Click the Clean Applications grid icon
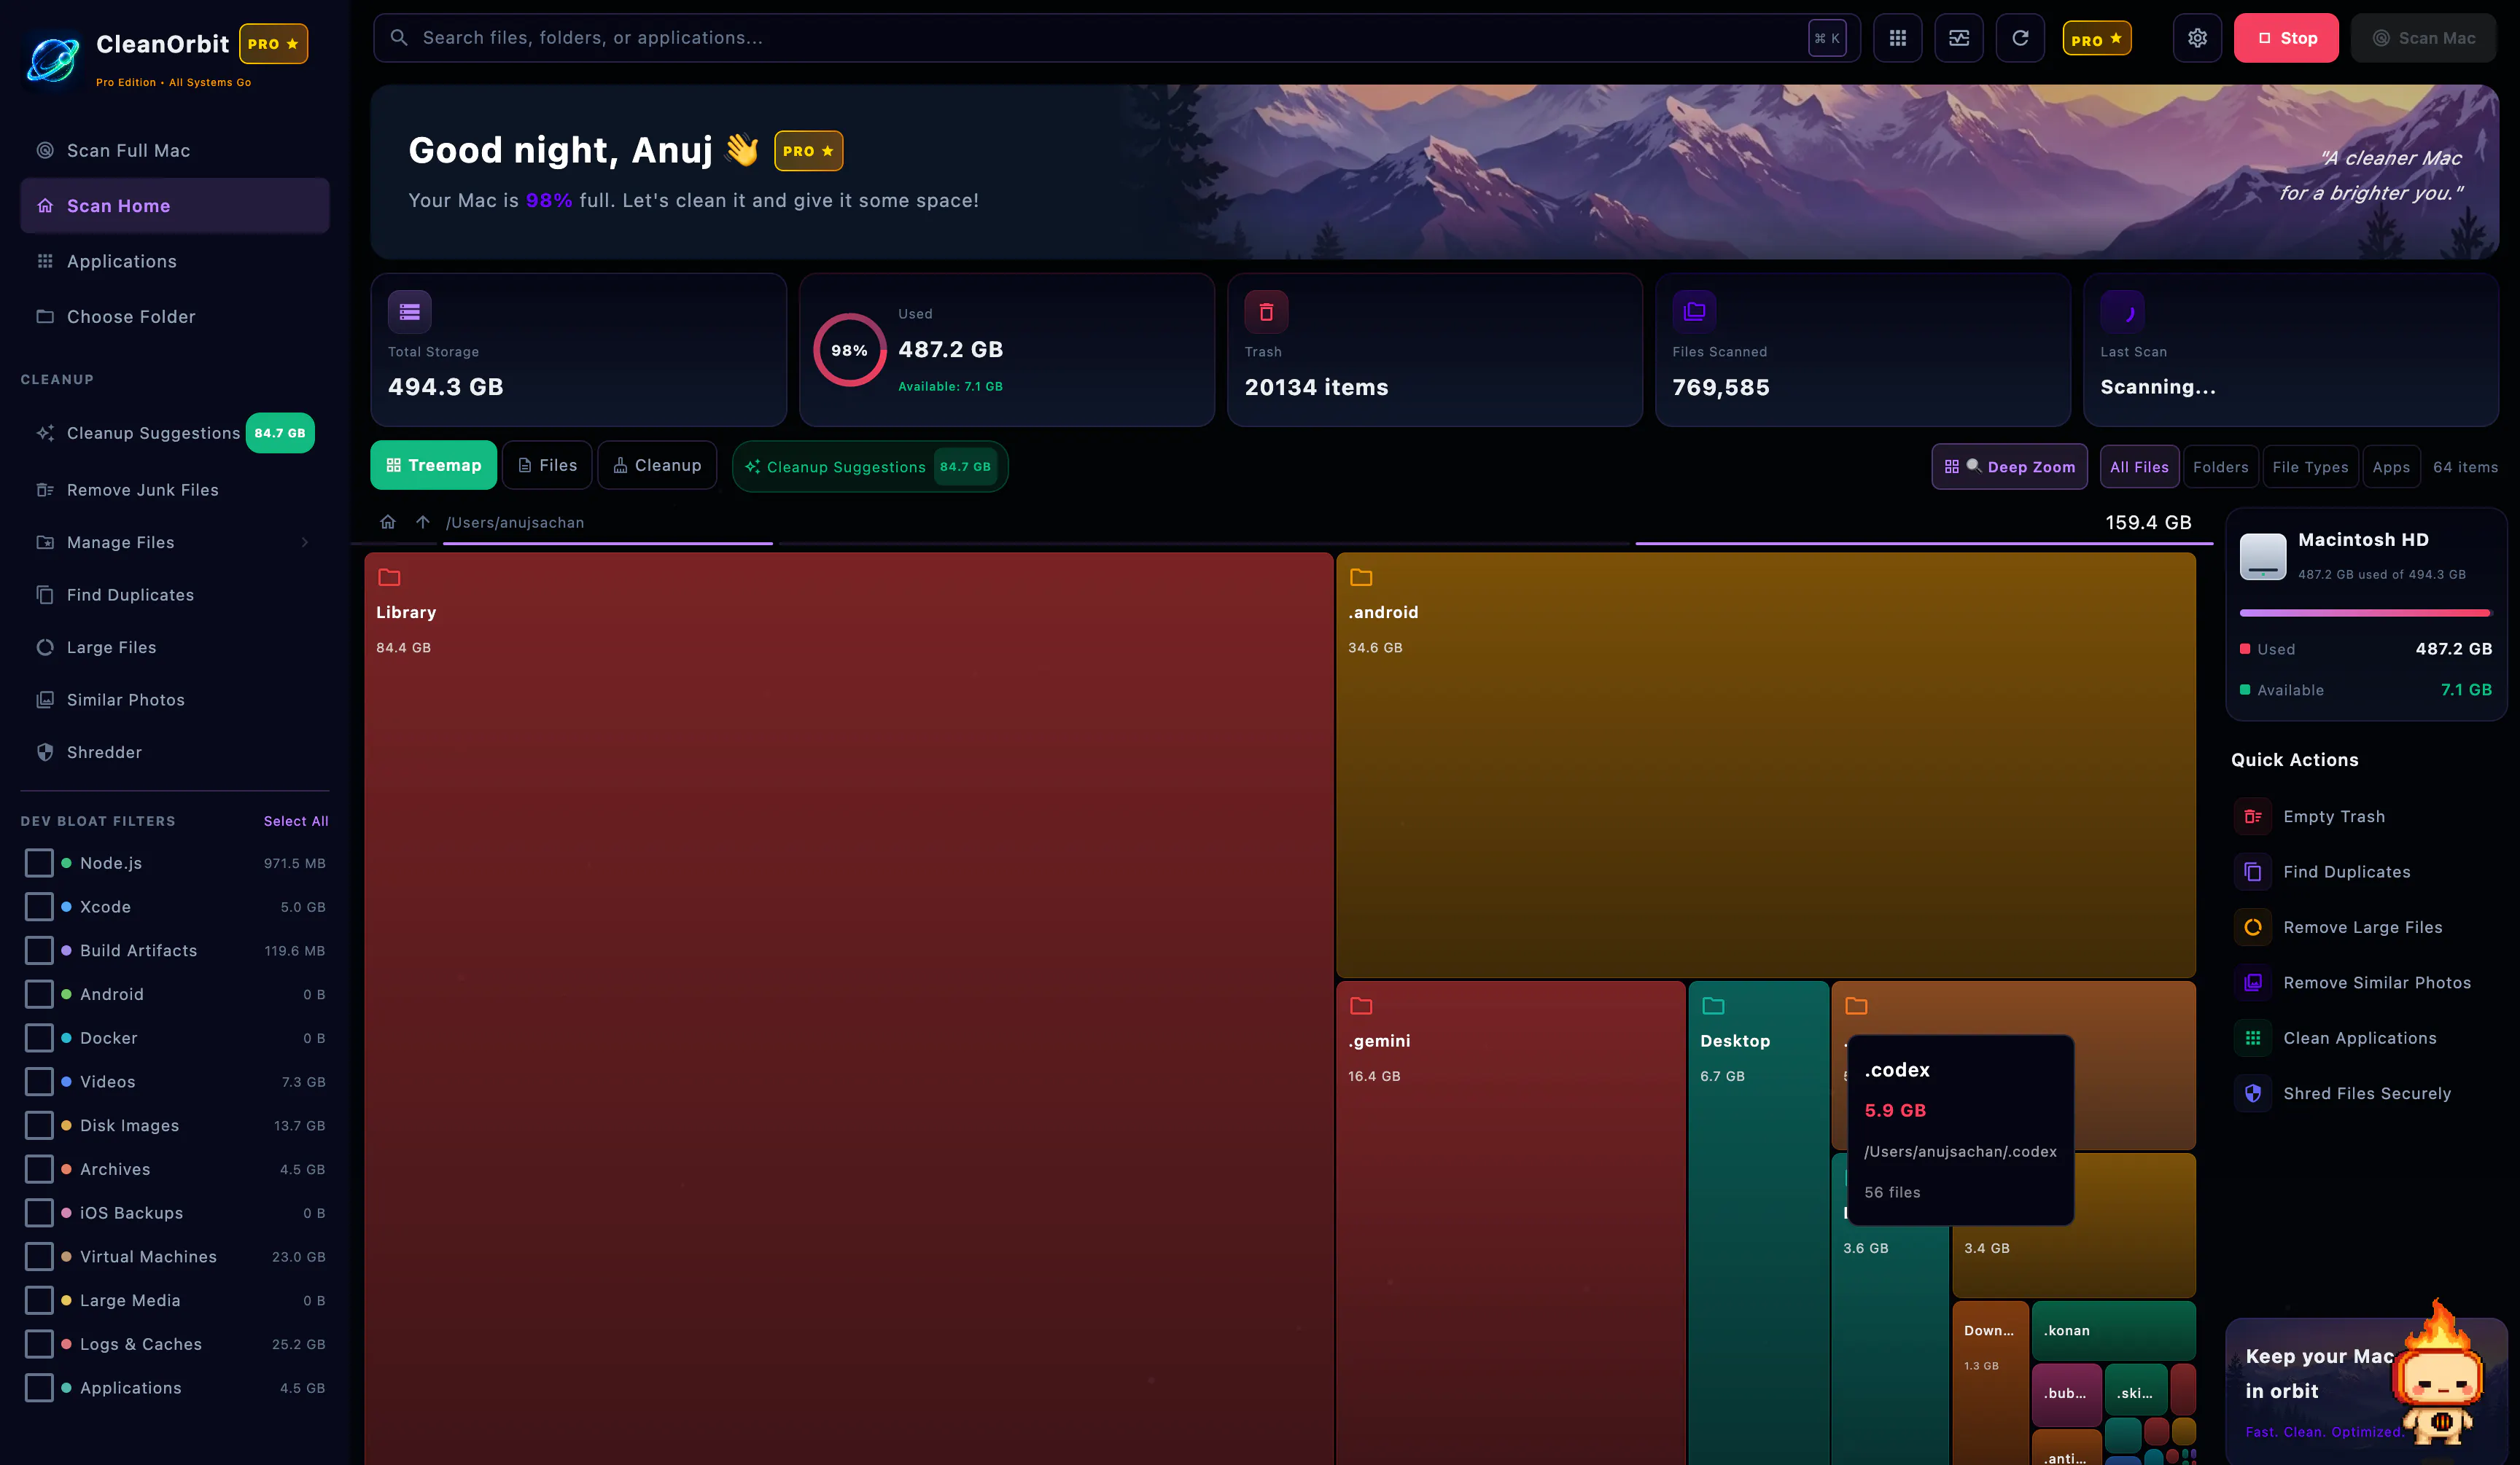 (x=2252, y=1039)
